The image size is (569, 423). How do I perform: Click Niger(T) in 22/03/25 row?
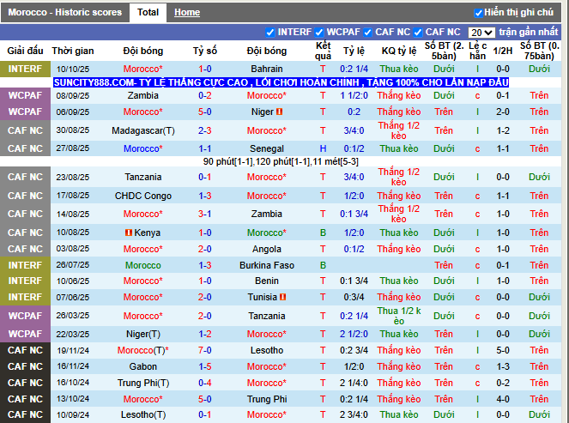point(143,334)
